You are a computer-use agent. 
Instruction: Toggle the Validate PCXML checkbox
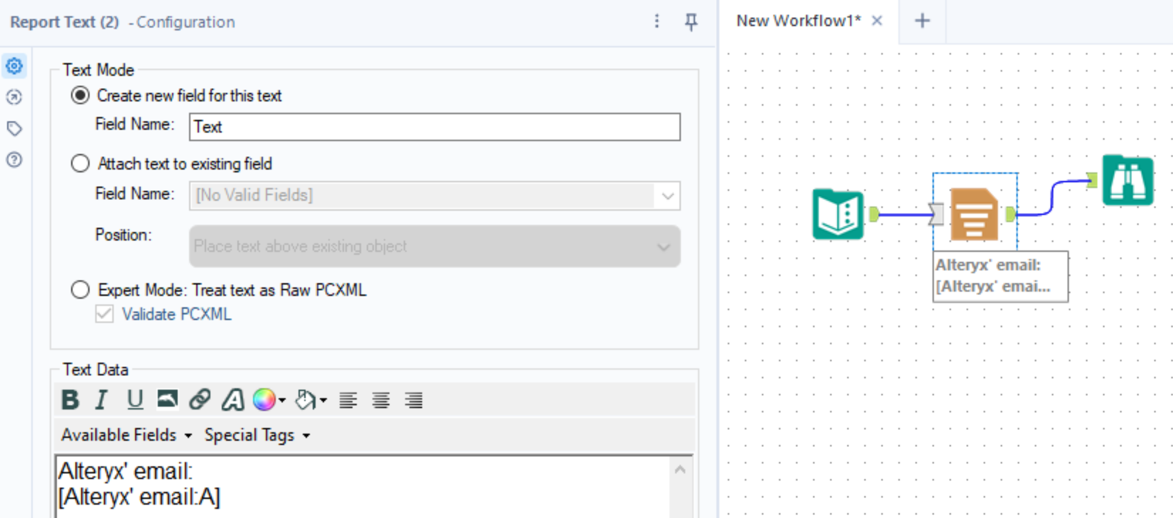[x=103, y=314]
